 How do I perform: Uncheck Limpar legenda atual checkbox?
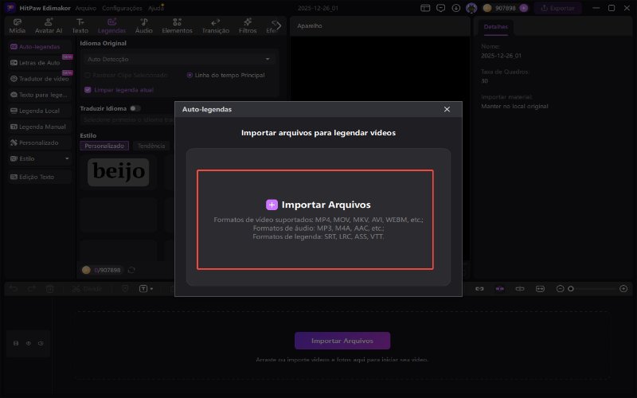click(x=88, y=90)
